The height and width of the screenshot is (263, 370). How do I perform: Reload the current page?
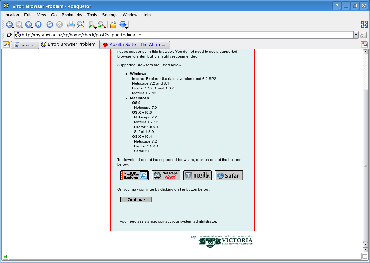click(50, 24)
